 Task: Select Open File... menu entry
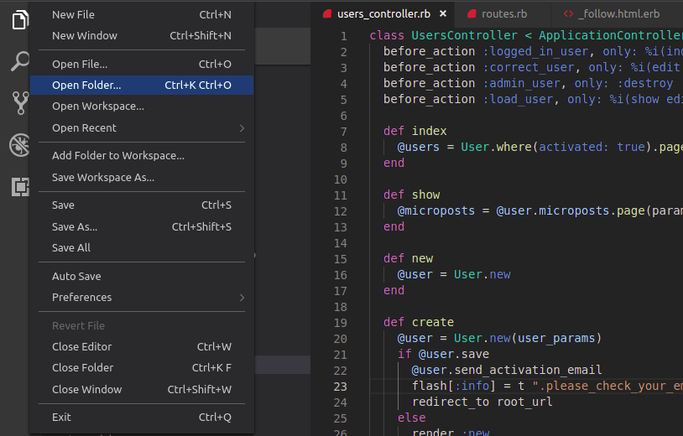142,64
